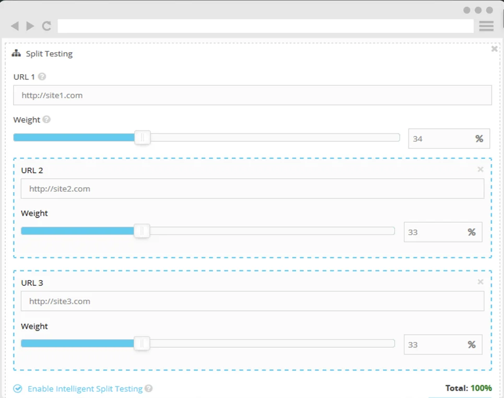Remove the URL 2 block

point(480,169)
